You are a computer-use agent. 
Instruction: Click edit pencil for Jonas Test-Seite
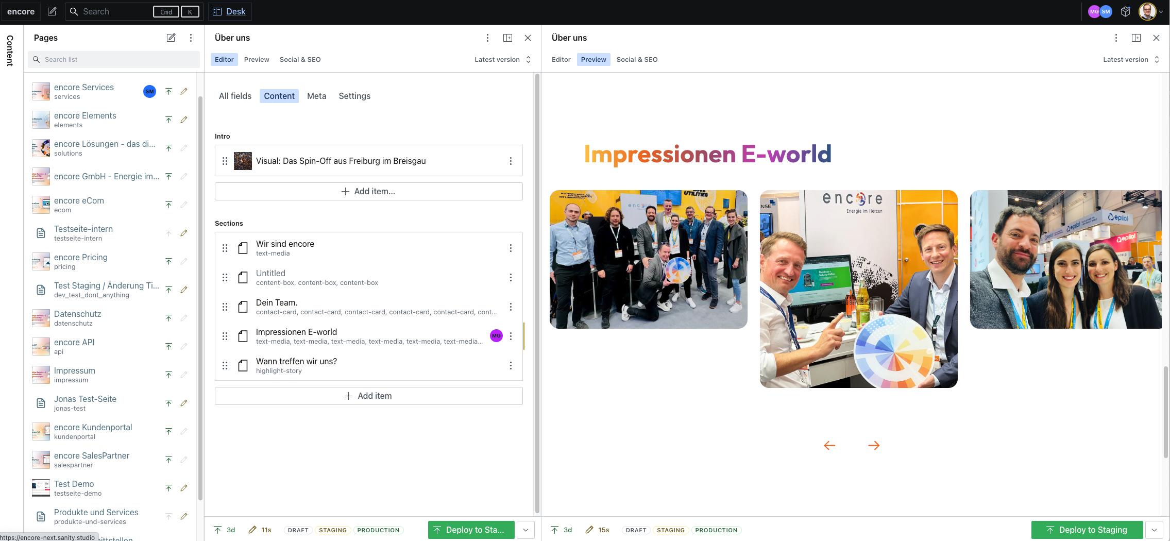click(x=184, y=403)
